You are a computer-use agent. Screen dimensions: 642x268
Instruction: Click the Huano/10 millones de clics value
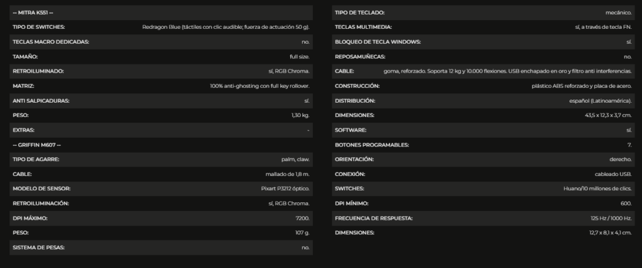point(597,188)
